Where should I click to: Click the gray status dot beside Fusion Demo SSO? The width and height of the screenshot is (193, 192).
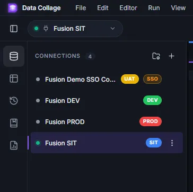point(38,79)
